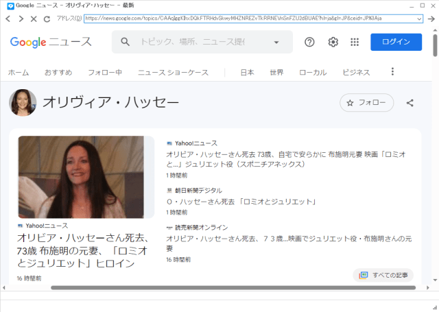Click the 朝日新聞デジタル publisher icon

click(x=169, y=191)
